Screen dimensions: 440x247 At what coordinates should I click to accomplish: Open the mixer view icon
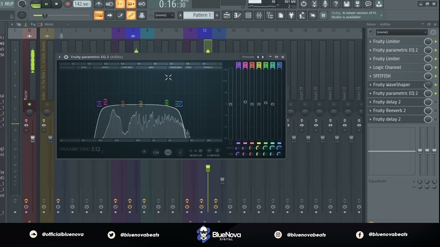pos(259,15)
